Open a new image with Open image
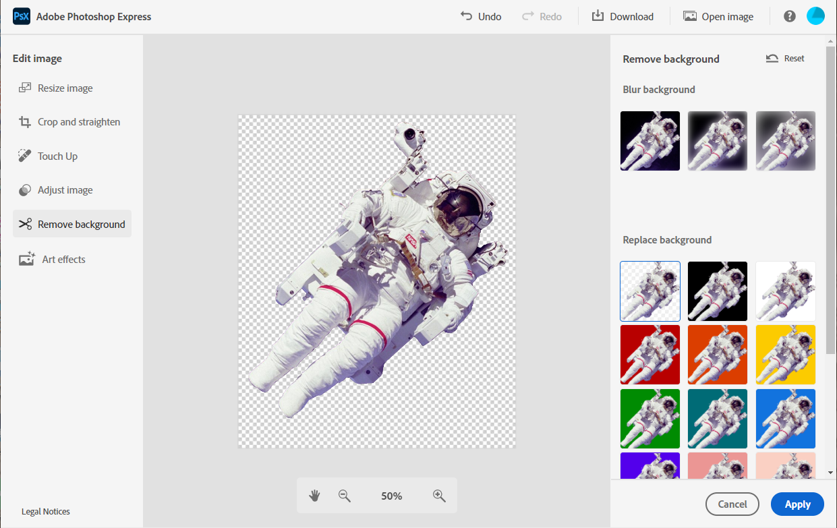 click(x=718, y=16)
